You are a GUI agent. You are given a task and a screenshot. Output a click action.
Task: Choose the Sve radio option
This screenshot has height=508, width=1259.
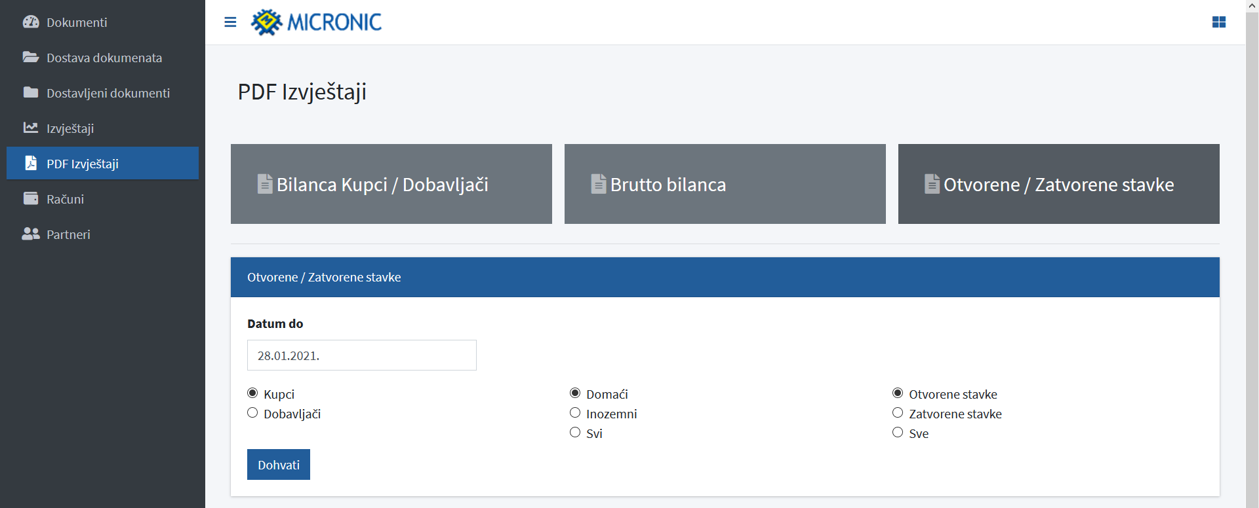tap(898, 433)
